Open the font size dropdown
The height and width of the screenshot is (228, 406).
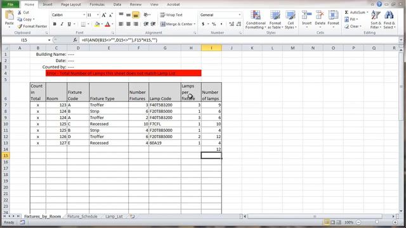pos(98,15)
